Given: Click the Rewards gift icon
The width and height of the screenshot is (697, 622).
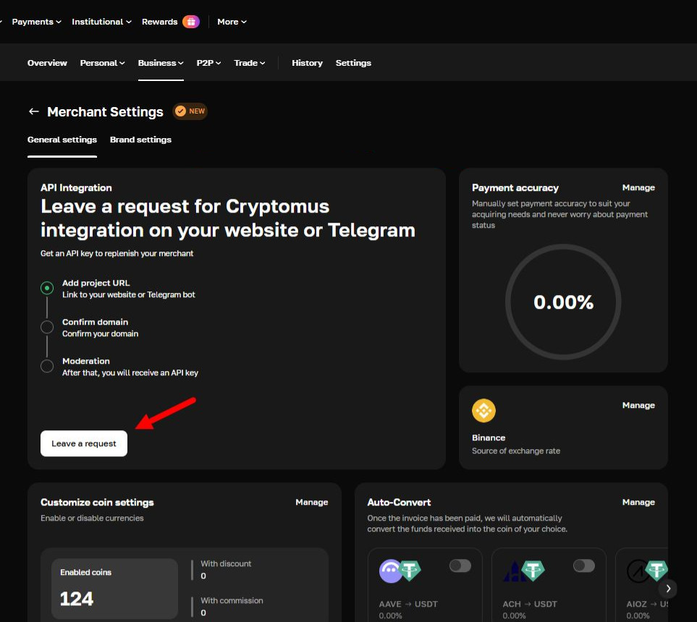Looking at the screenshot, I should click(191, 22).
